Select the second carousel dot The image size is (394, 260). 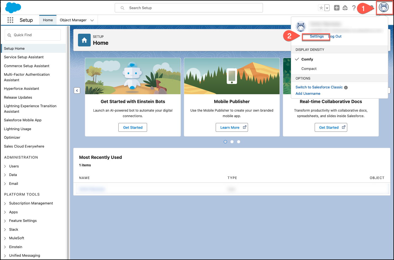[232, 142]
